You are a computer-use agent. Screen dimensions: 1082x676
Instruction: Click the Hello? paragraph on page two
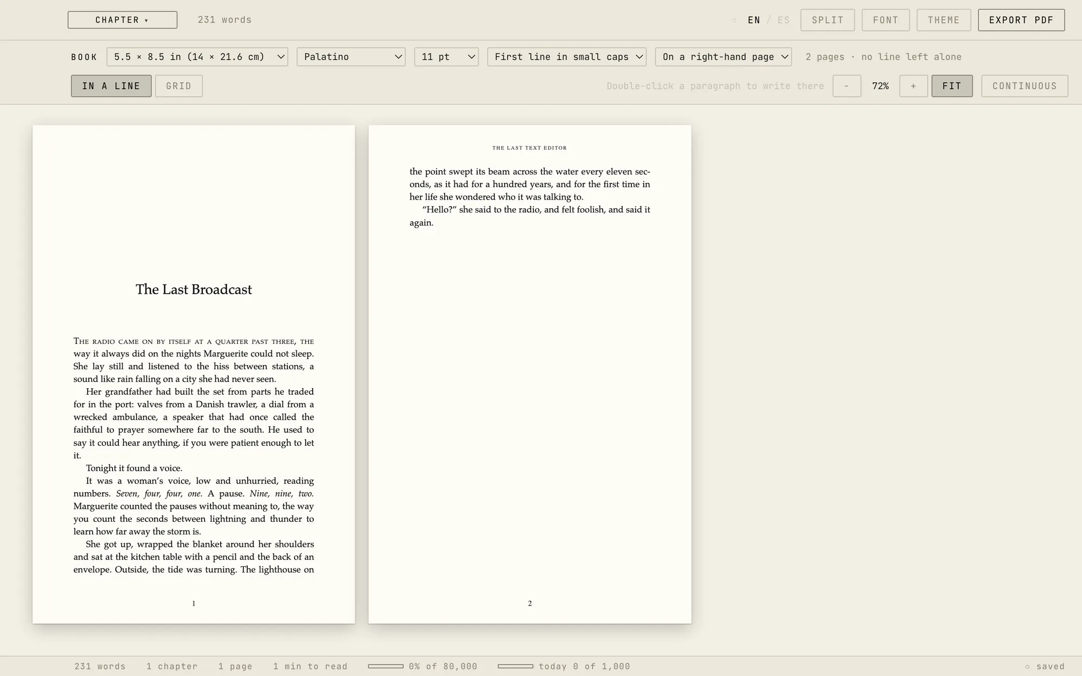(x=530, y=216)
